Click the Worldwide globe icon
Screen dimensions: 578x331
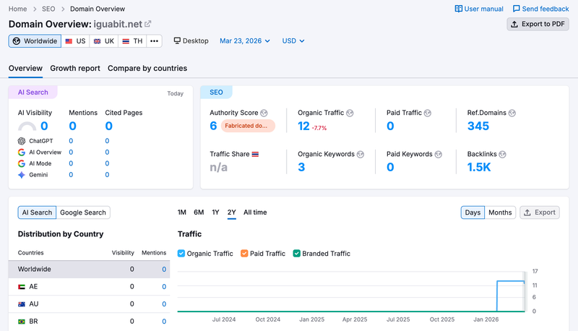click(17, 41)
